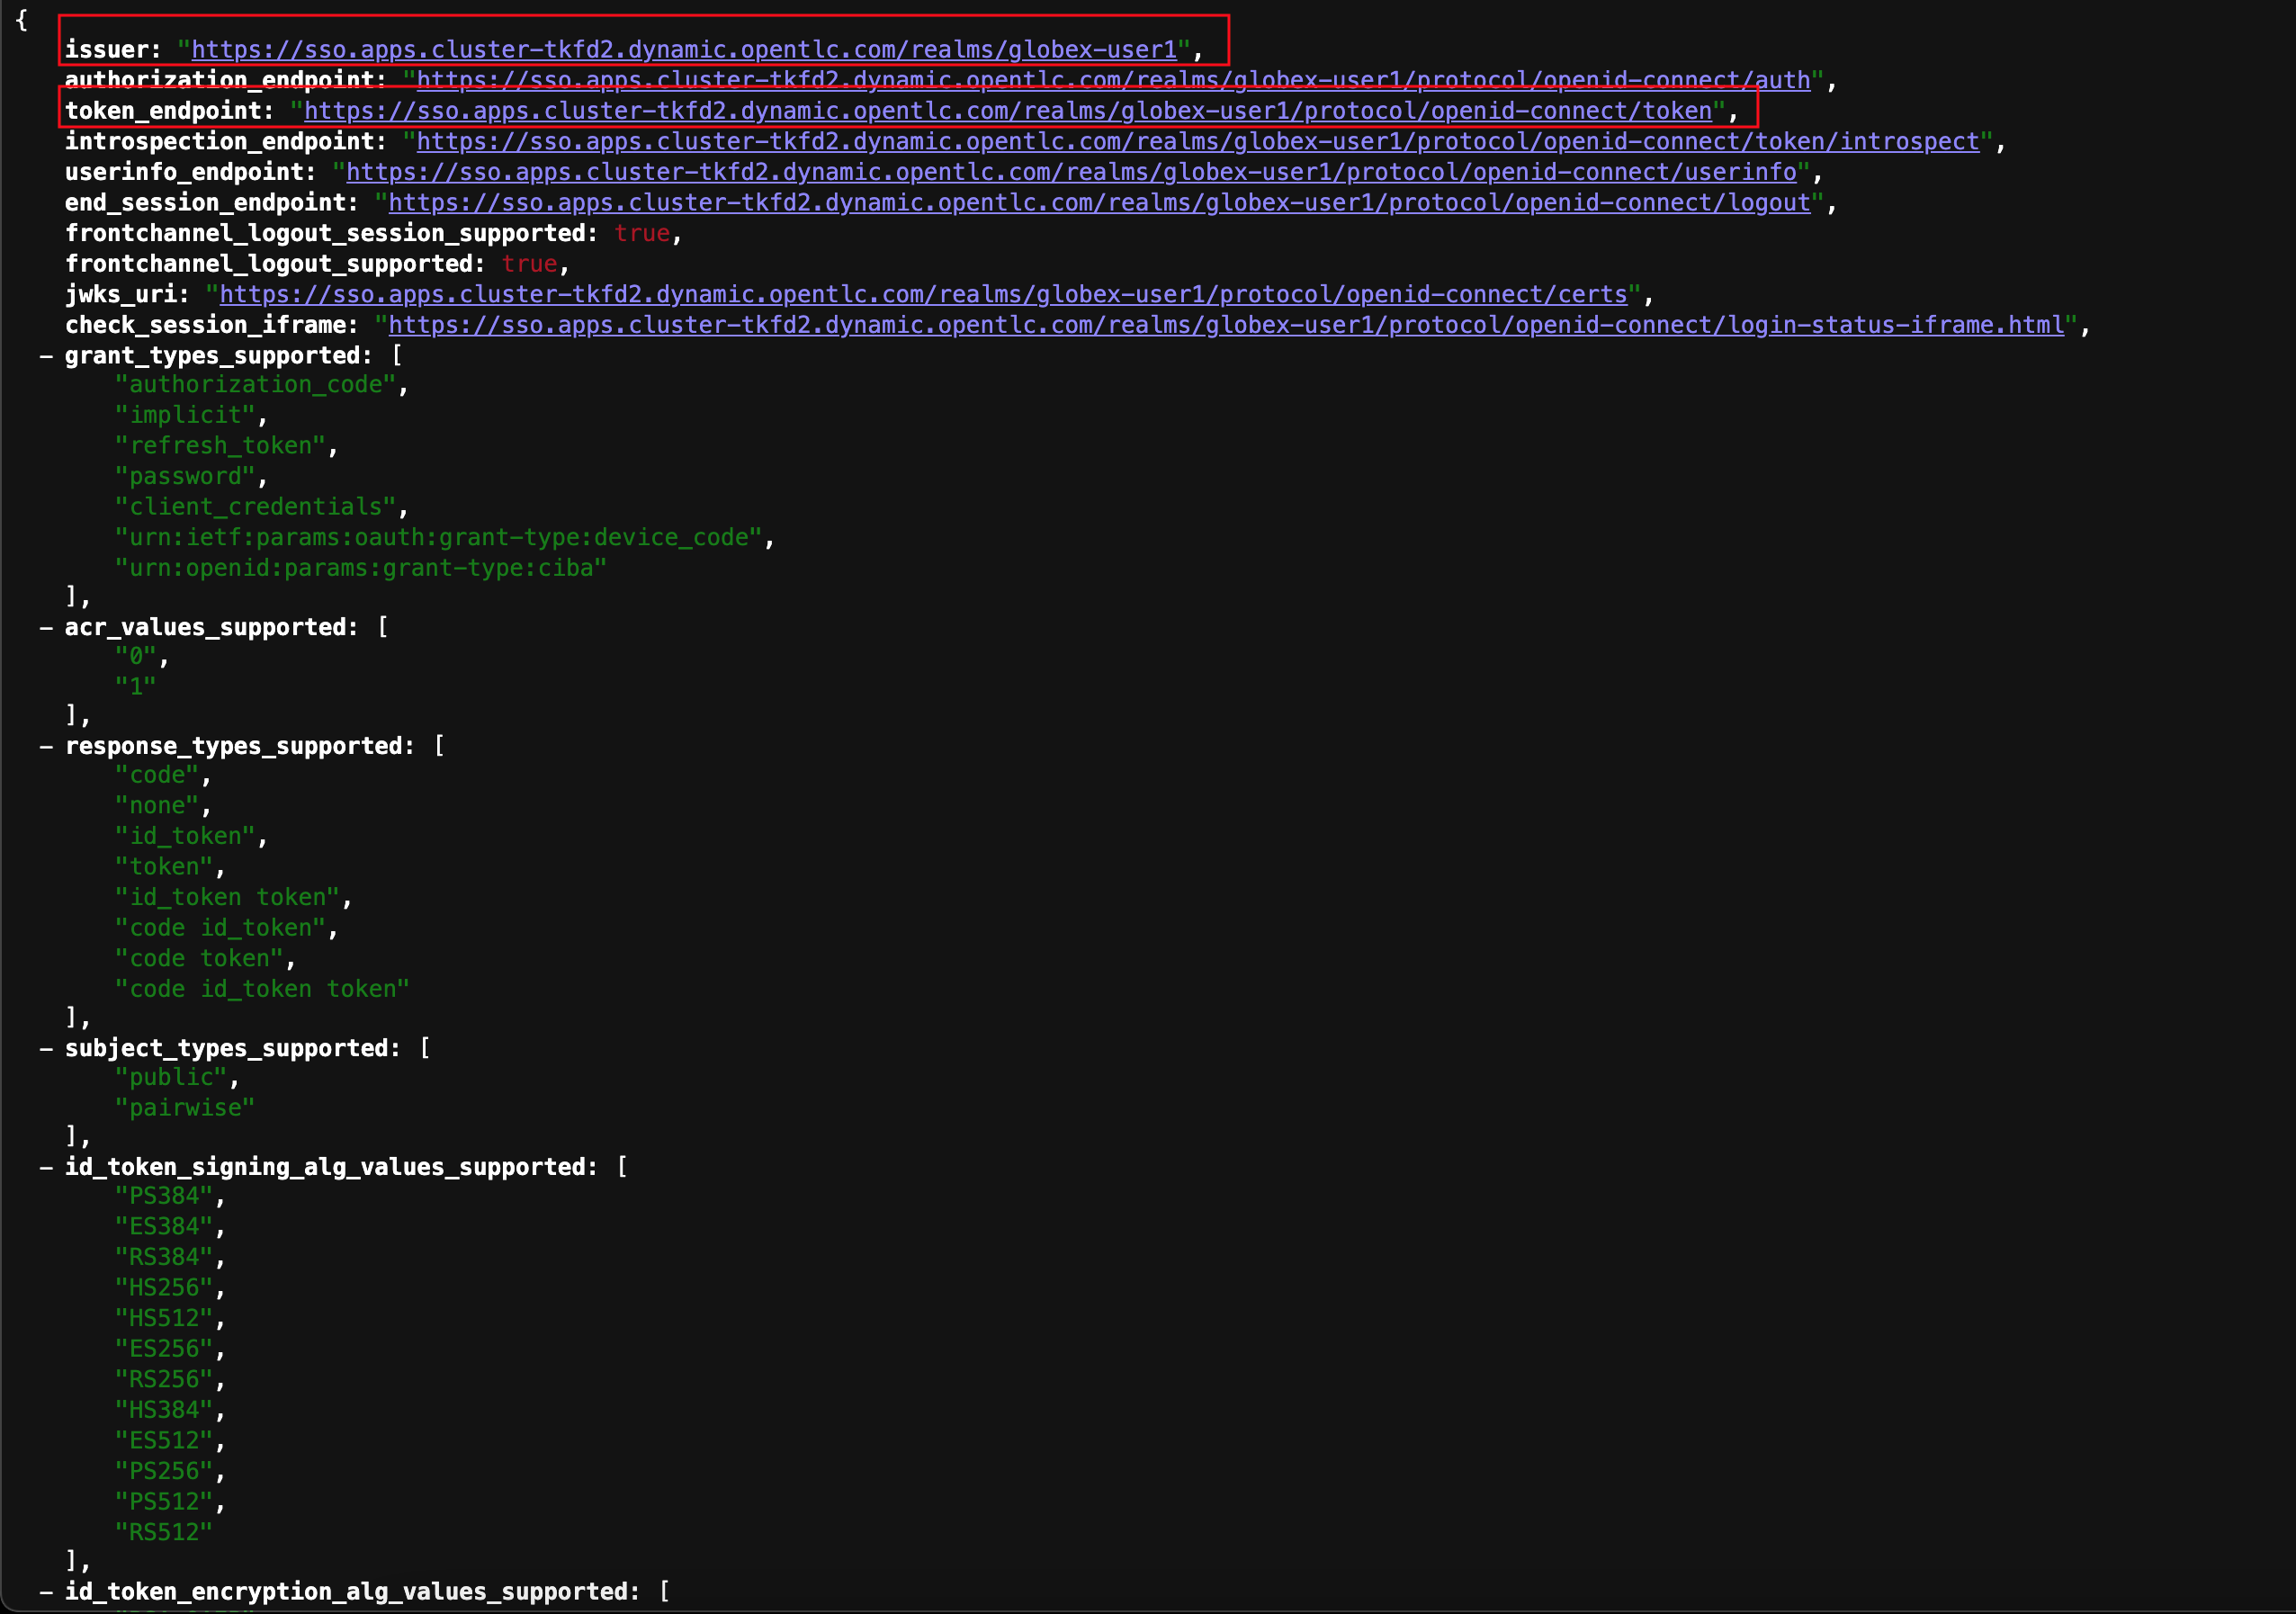Click the "authorization_code" grant type value
This screenshot has width=2296, height=1614.
[255, 385]
